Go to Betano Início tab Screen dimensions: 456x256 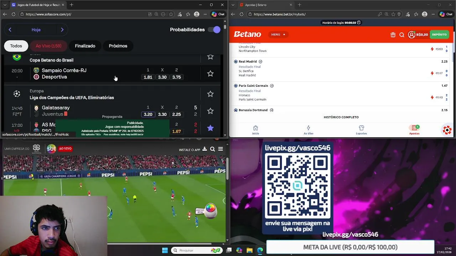(255, 130)
